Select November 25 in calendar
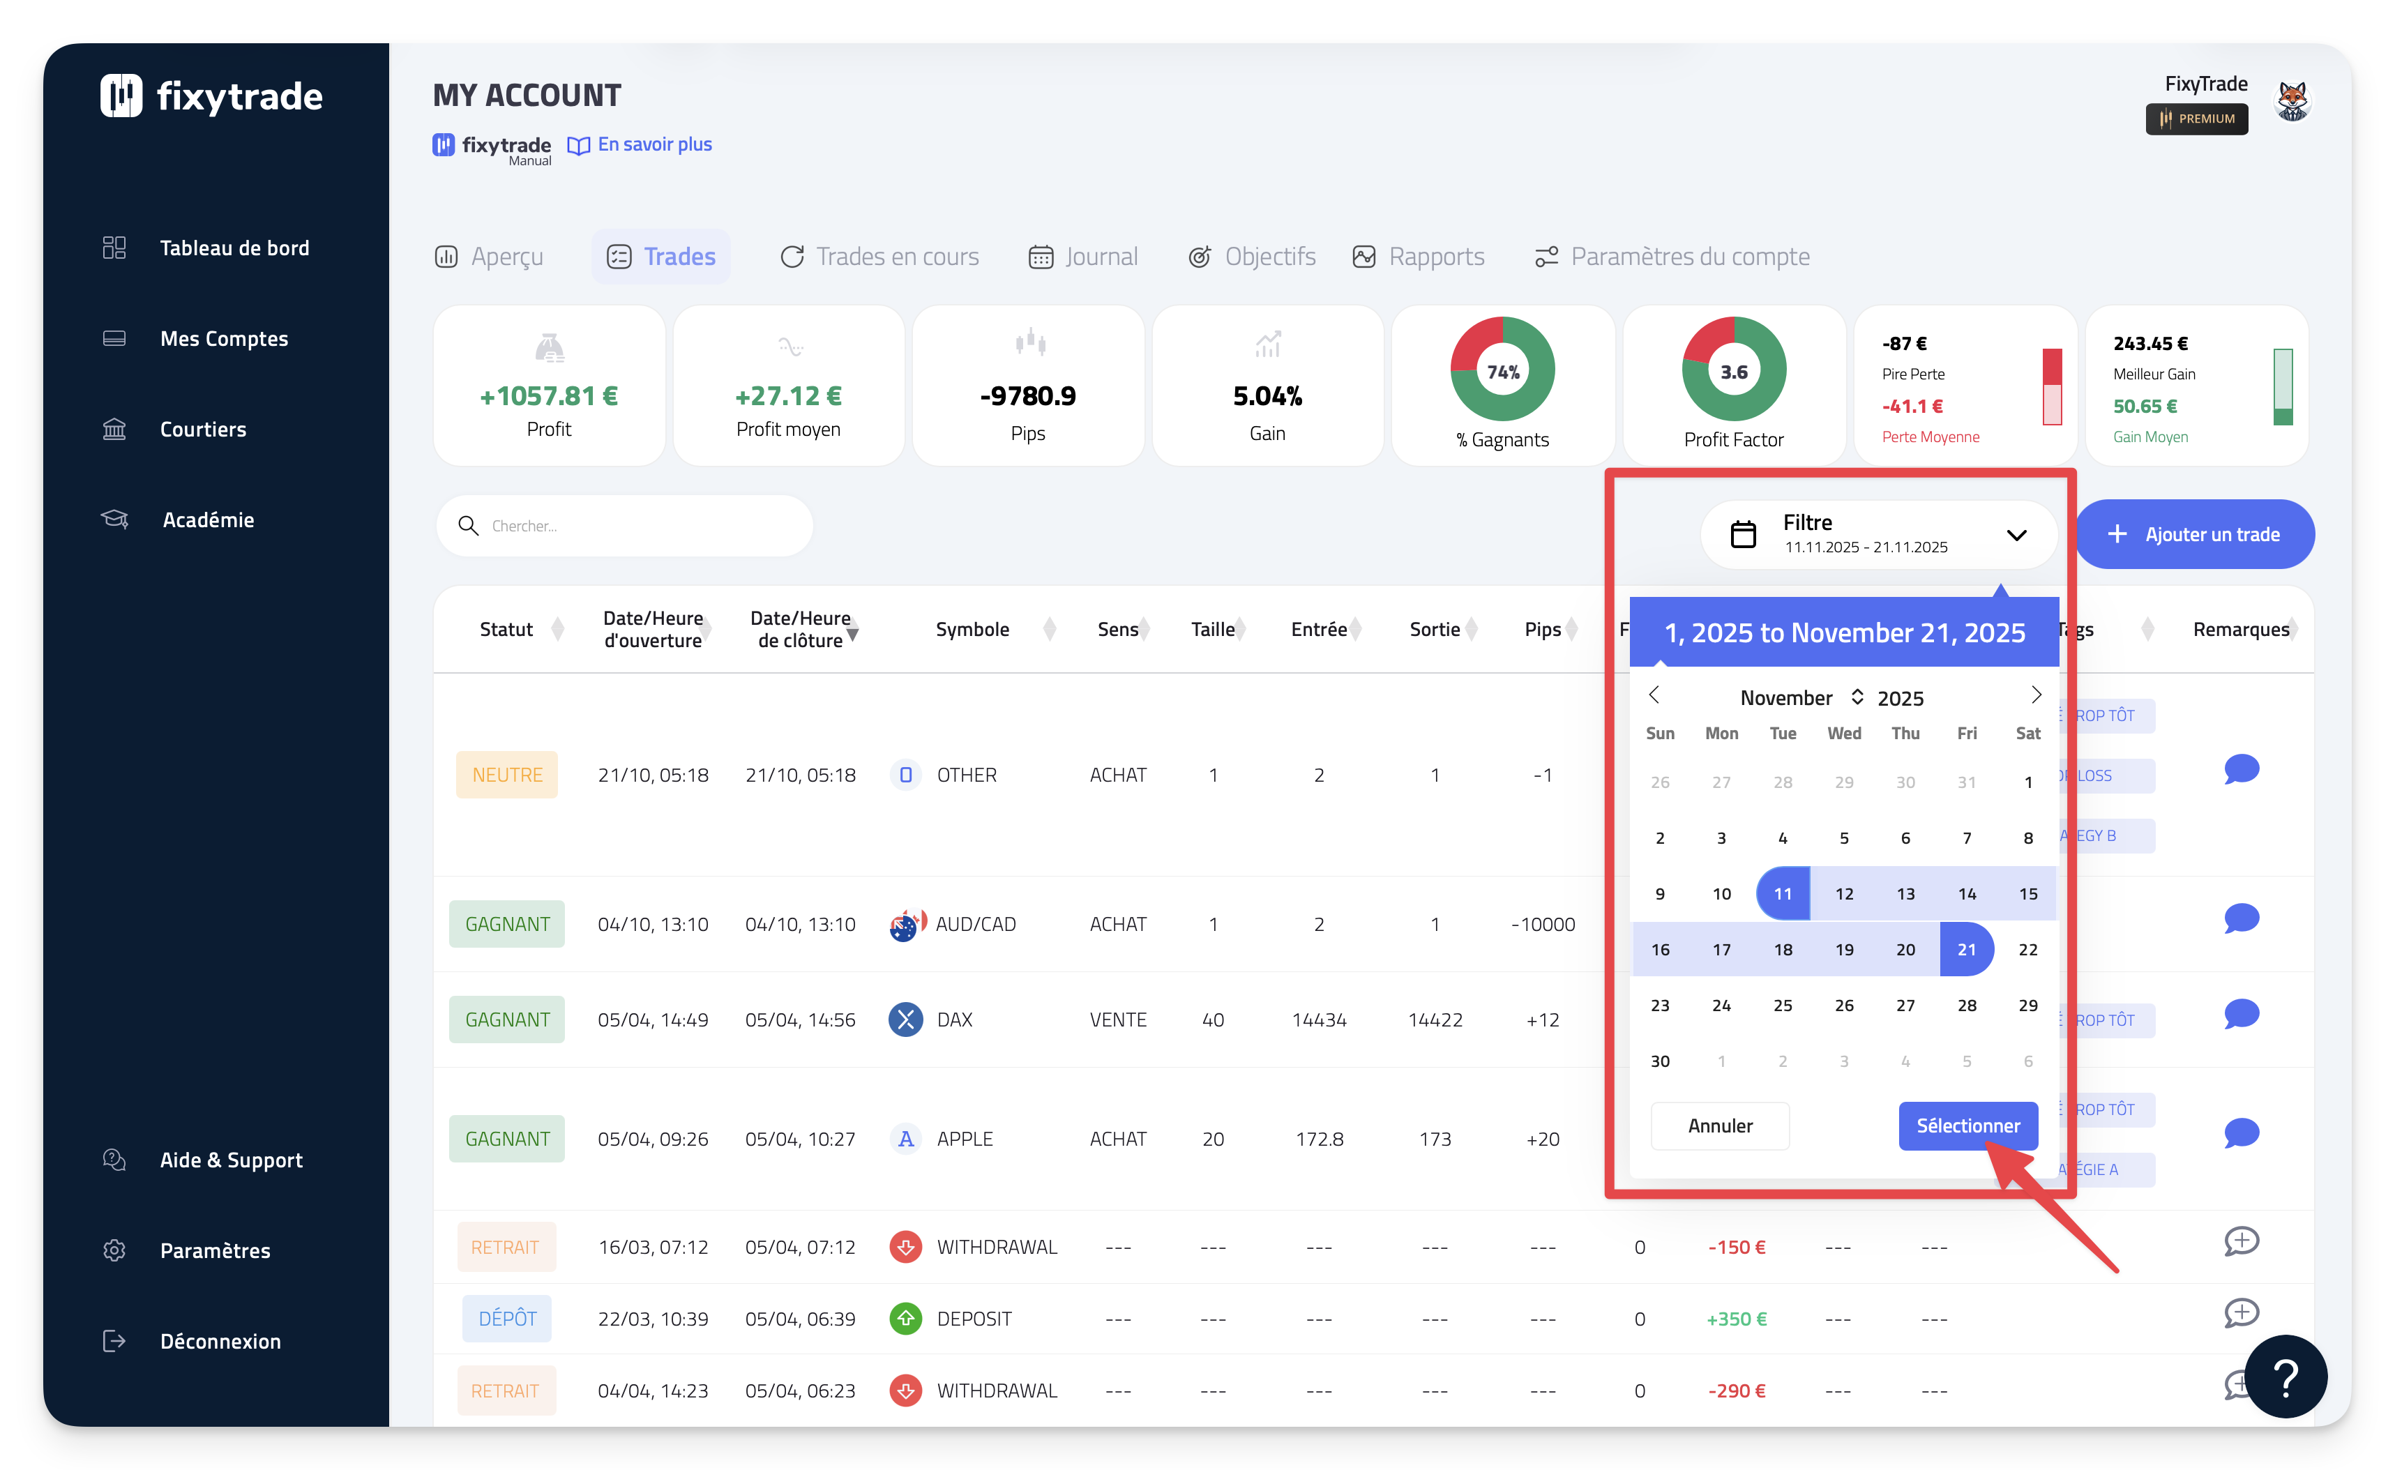This screenshot has height=1470, width=2395. [x=1783, y=1006]
